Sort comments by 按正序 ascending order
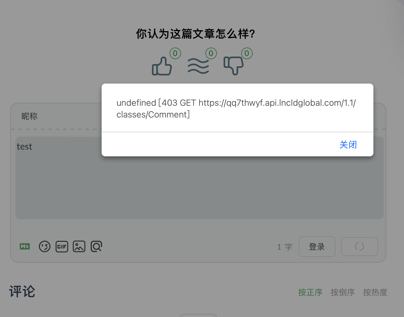The height and width of the screenshot is (317, 404). 310,292
